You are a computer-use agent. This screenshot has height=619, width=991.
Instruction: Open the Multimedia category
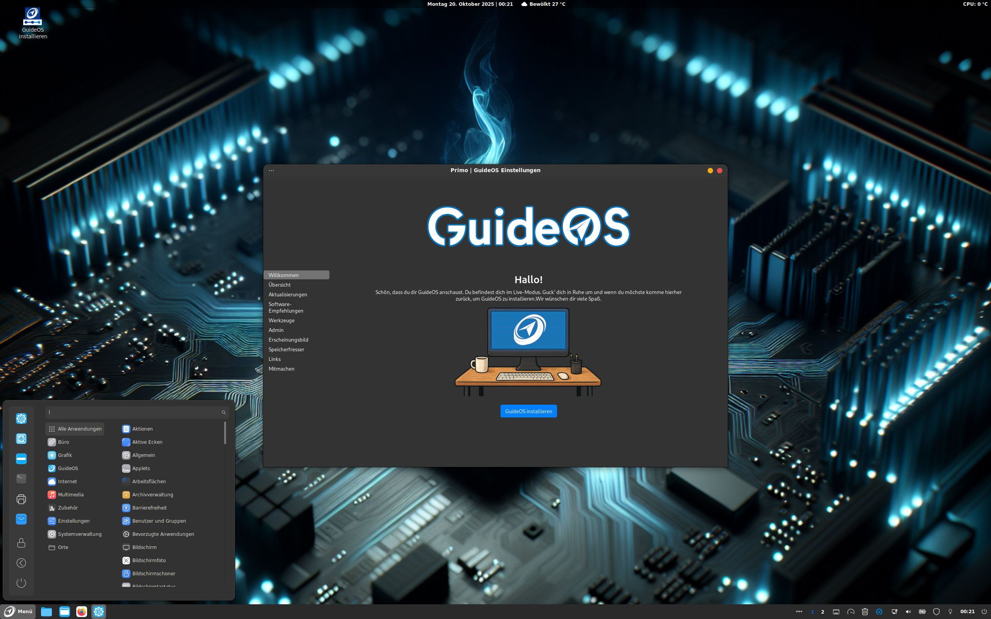click(75, 494)
